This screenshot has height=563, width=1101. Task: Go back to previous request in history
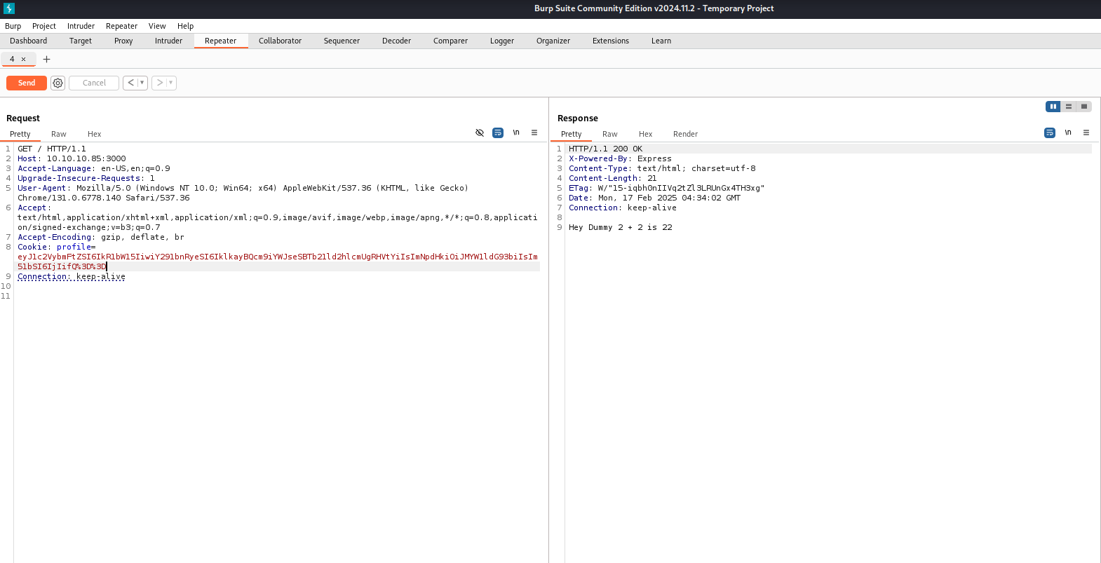[x=130, y=83]
